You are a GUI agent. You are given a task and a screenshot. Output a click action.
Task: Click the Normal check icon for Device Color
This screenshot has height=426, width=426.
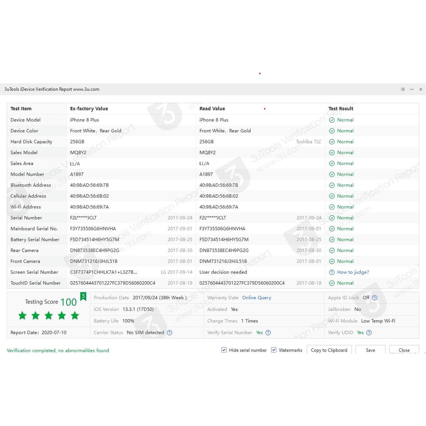pyautogui.click(x=332, y=131)
